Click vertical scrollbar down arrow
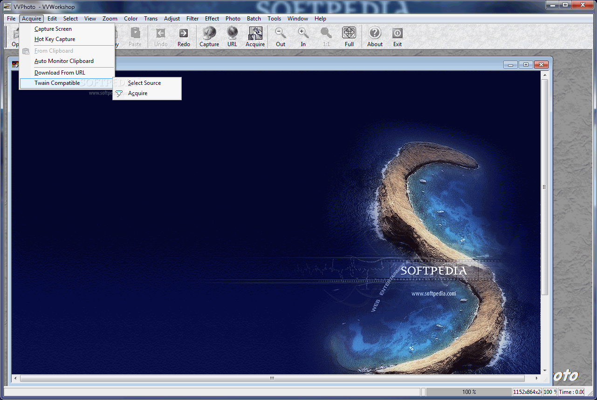 pyautogui.click(x=544, y=371)
